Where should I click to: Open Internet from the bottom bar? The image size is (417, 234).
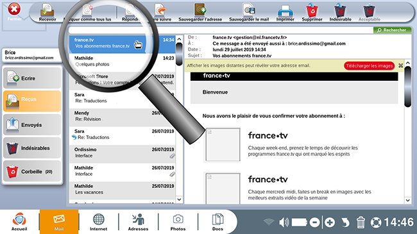click(98, 222)
